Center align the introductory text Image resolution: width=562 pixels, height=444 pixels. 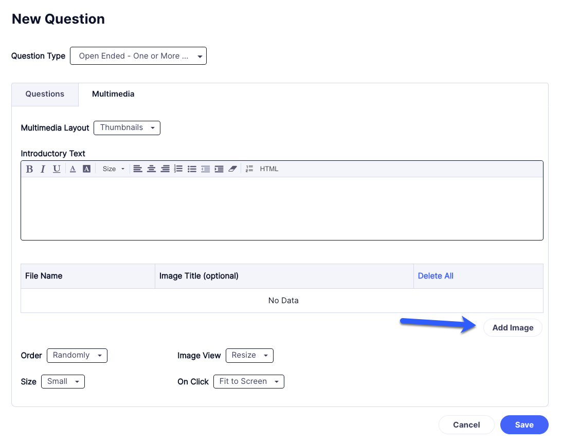point(151,169)
